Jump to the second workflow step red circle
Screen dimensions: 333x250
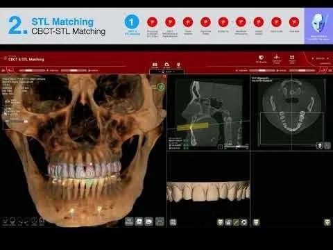coord(152,22)
